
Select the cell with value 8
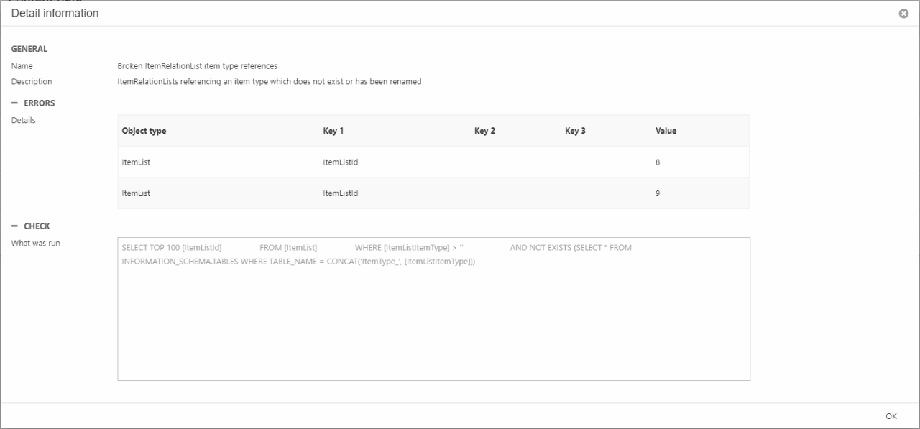pos(658,162)
